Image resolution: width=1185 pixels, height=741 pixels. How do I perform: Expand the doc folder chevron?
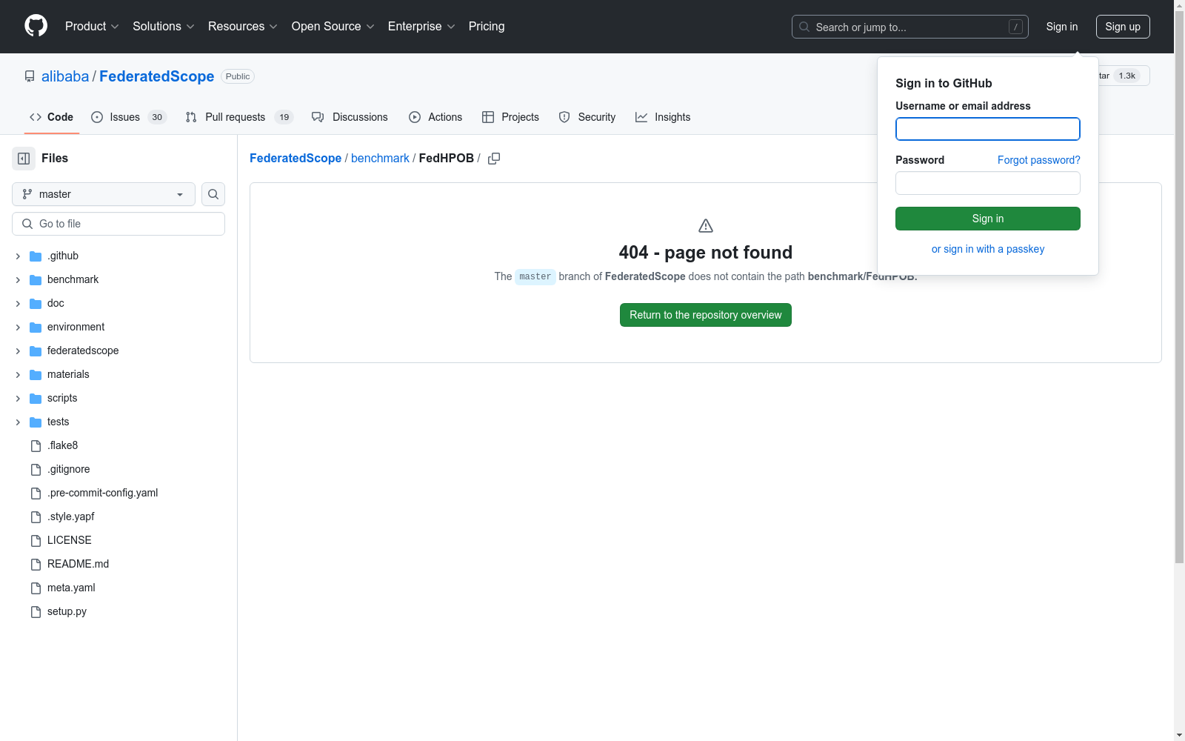coord(18,304)
